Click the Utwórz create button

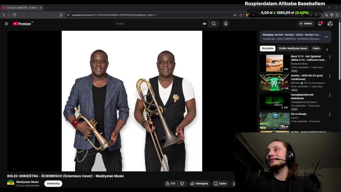(306, 24)
